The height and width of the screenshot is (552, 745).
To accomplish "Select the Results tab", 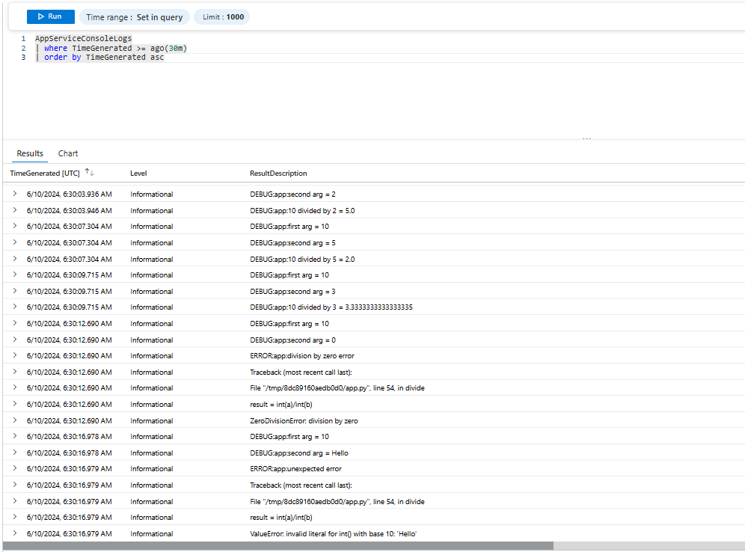I will point(29,153).
